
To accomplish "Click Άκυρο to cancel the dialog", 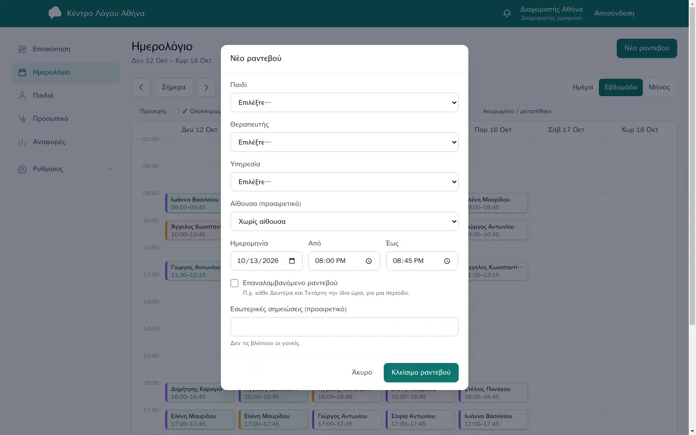I will [x=362, y=373].
